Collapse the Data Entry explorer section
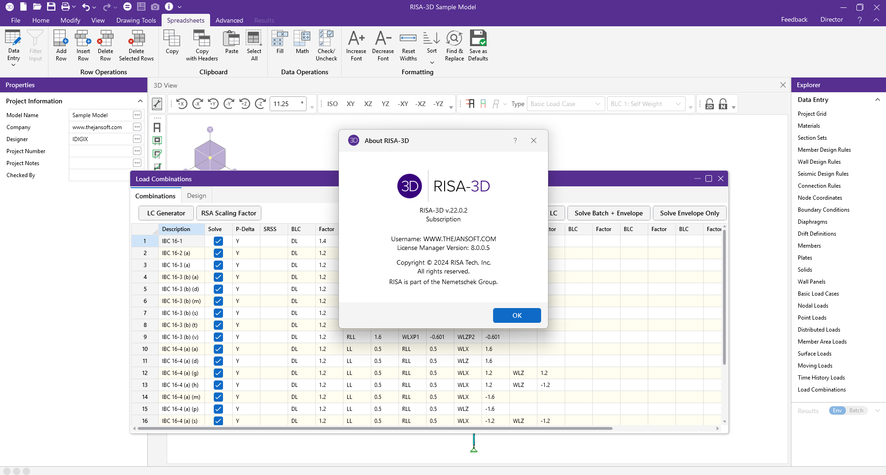The width and height of the screenshot is (886, 475). 877,100
